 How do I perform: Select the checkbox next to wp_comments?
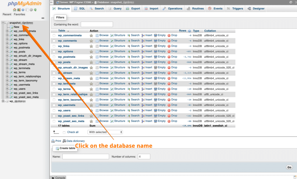(54, 41)
